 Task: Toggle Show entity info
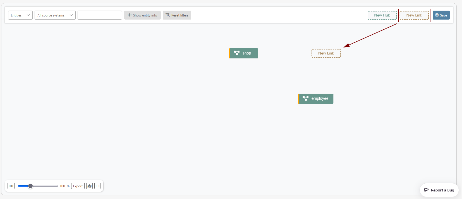(x=142, y=15)
